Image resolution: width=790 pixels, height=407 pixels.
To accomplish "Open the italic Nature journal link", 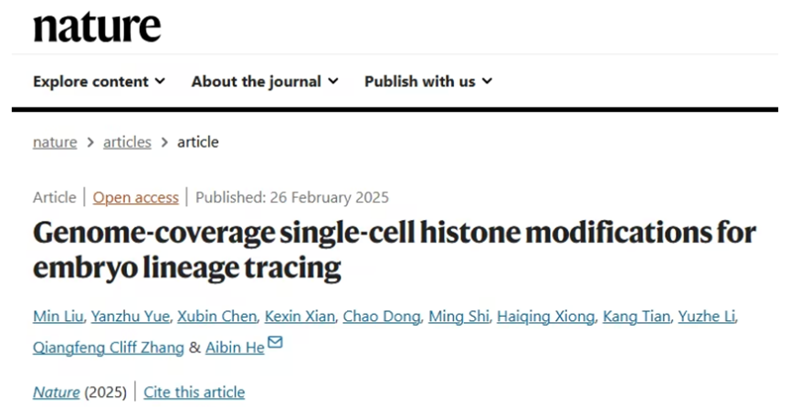I will pos(57,391).
